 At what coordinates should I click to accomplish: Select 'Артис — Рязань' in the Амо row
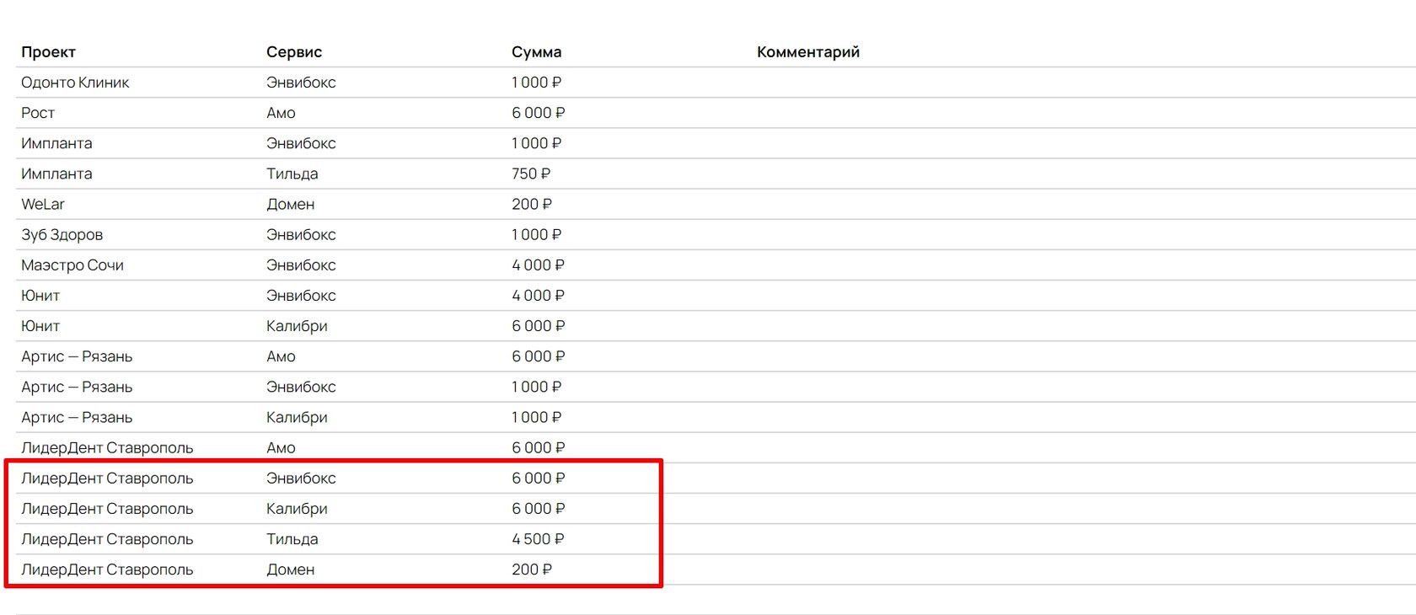pyautogui.click(x=77, y=356)
